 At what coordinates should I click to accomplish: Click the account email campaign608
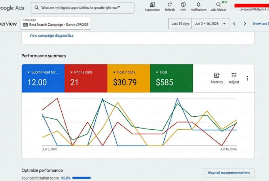[x=254, y=9]
